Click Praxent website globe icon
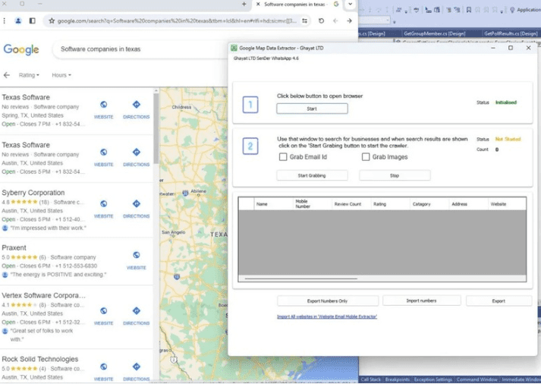This screenshot has height=384, width=541. tap(137, 256)
